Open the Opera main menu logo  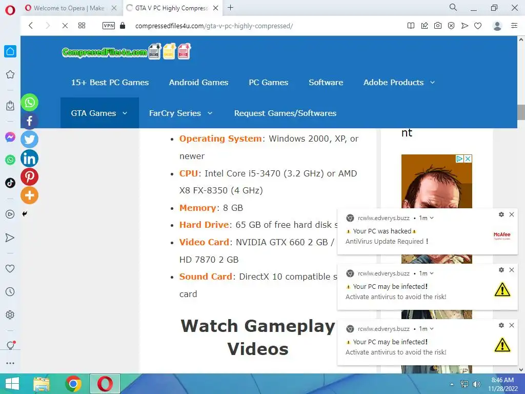[x=10, y=10]
